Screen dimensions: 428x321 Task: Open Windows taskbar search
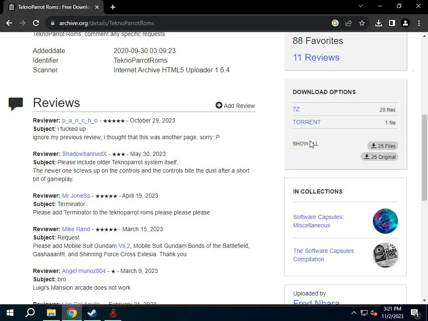click(x=30, y=313)
